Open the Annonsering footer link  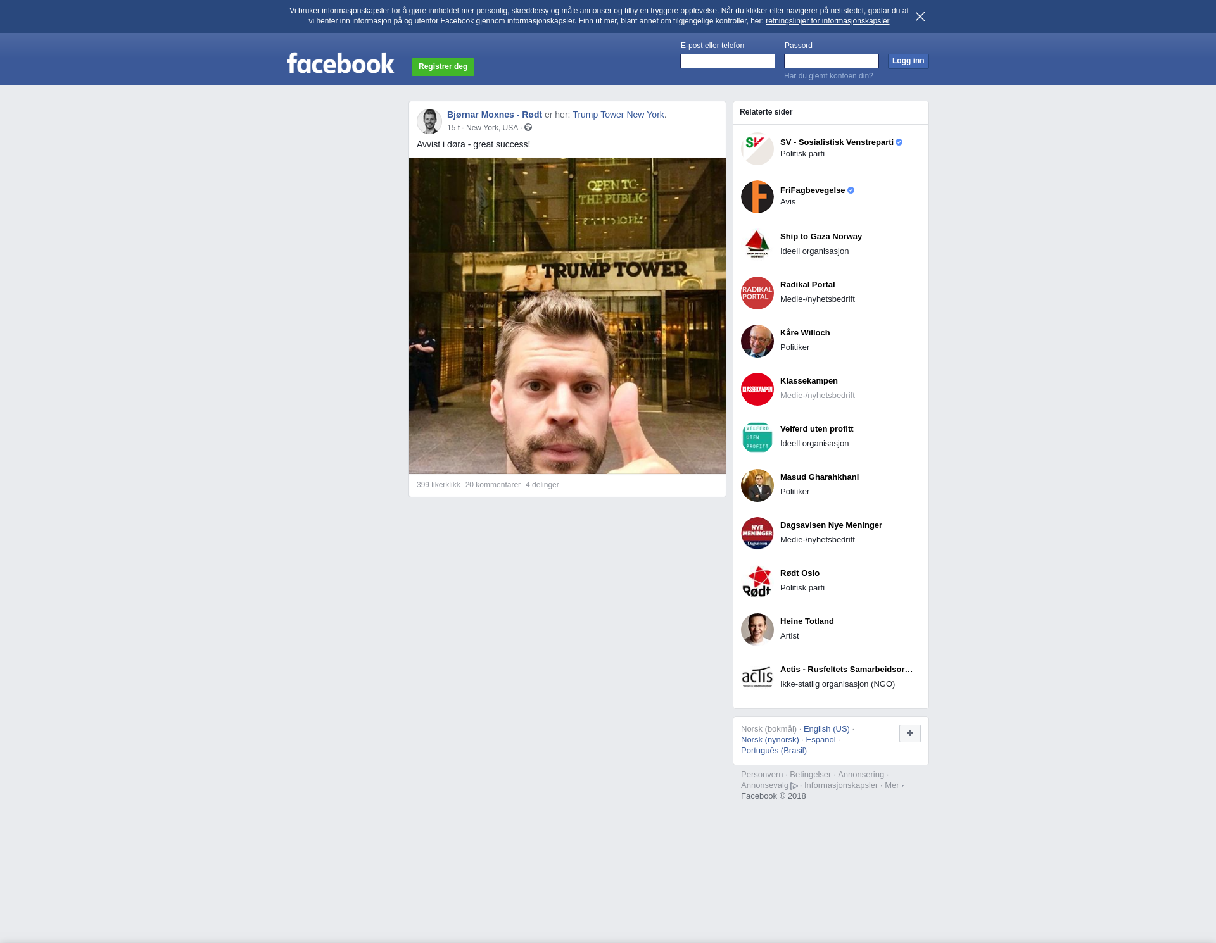point(861,775)
